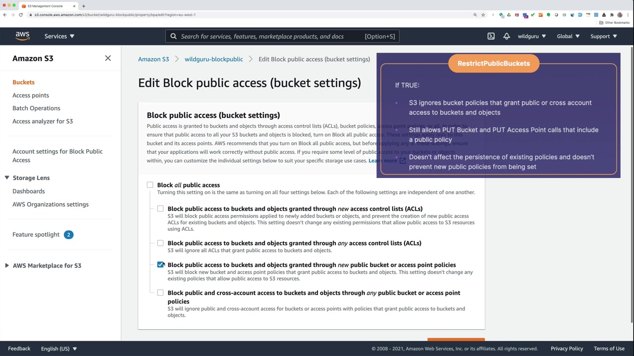Open AWS Organizations settings

tap(51, 204)
